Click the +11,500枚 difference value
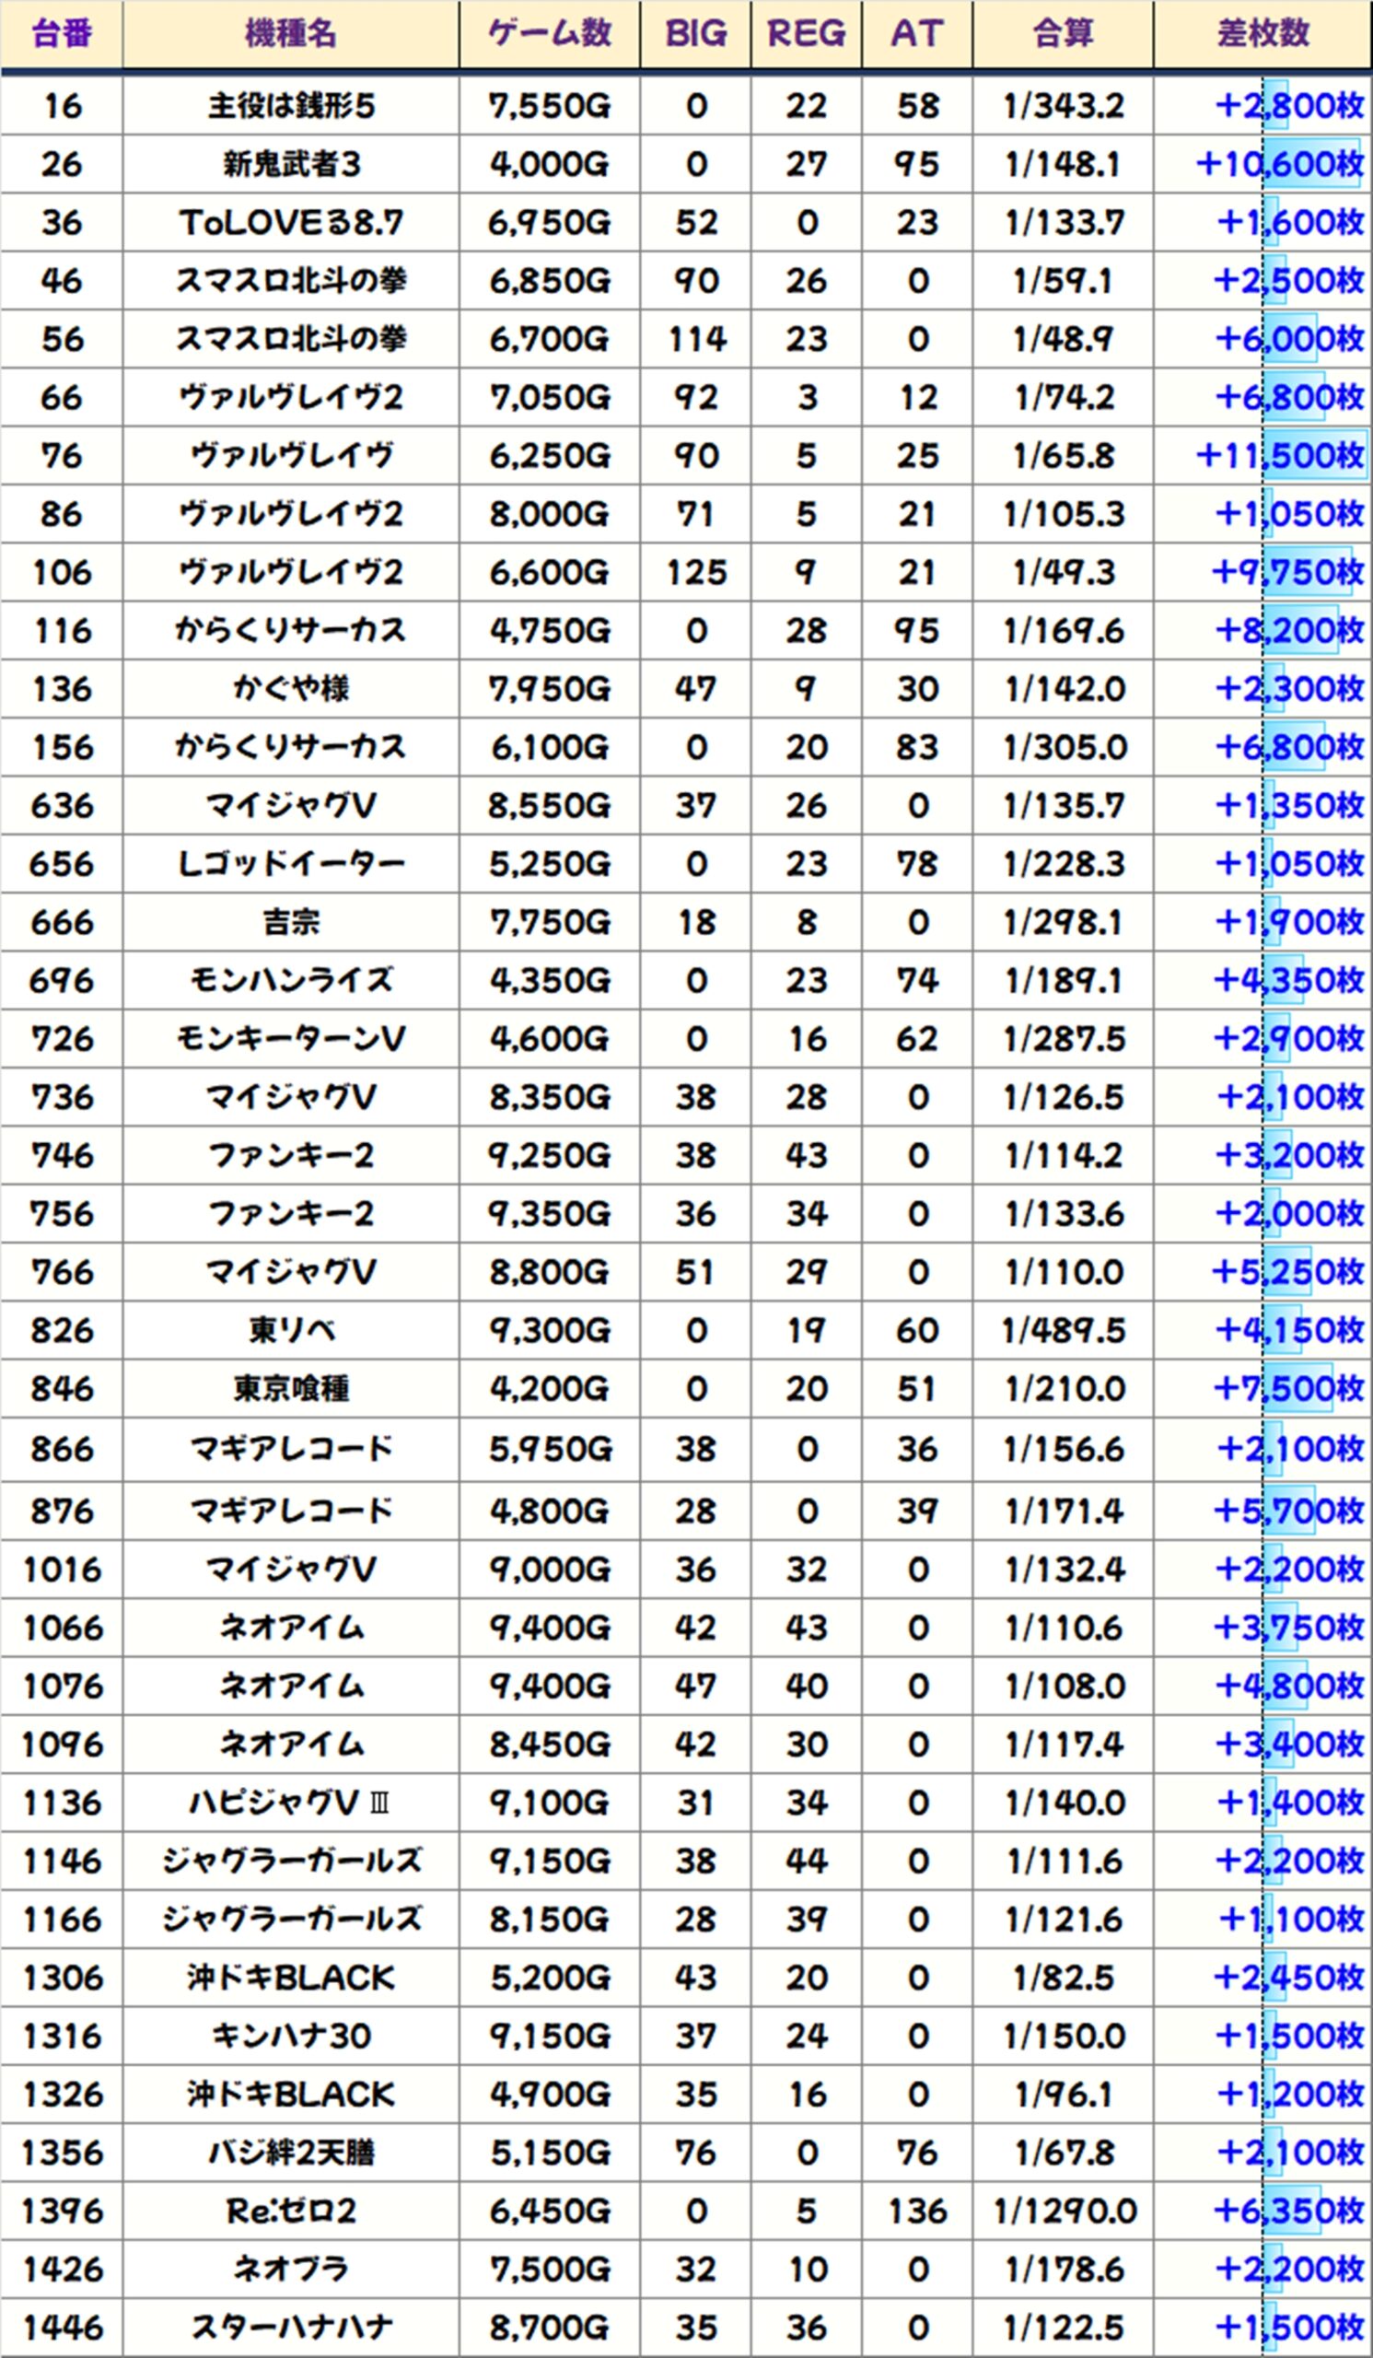Screen dimensions: 1373x2358 pos(1279,456)
